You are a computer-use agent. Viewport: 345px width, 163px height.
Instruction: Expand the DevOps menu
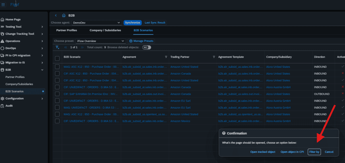(42, 48)
